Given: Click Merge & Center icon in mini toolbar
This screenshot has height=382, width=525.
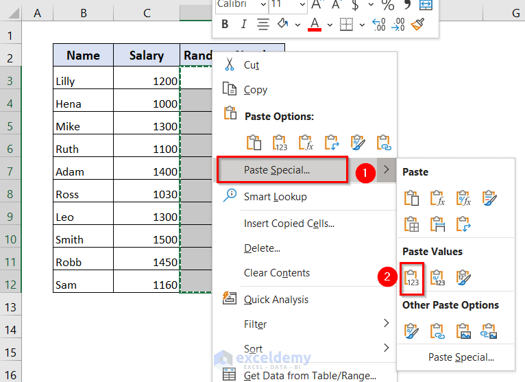Looking at the screenshot, I should [x=426, y=4].
